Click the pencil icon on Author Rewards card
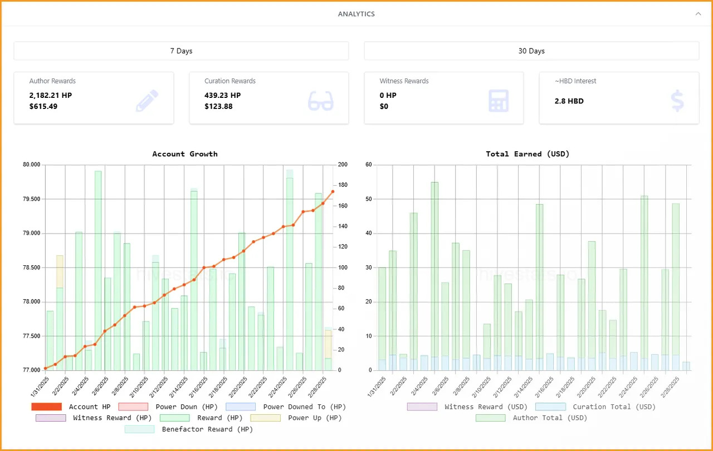The image size is (713, 451). point(147,101)
